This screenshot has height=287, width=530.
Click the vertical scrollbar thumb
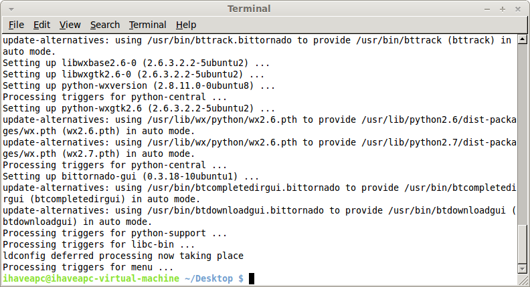pos(522,244)
